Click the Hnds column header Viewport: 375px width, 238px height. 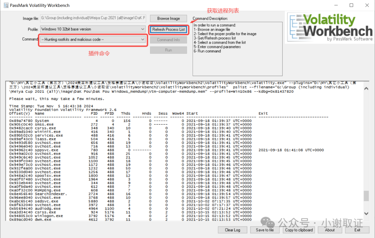point(147,113)
